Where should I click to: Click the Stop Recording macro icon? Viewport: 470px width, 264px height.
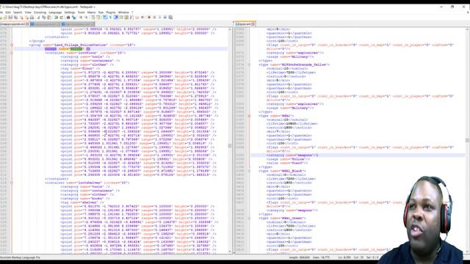pos(154,18)
